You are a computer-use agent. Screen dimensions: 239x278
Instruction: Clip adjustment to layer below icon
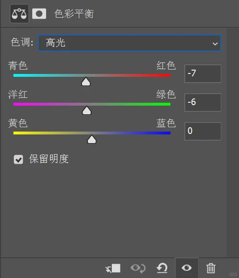113,268
